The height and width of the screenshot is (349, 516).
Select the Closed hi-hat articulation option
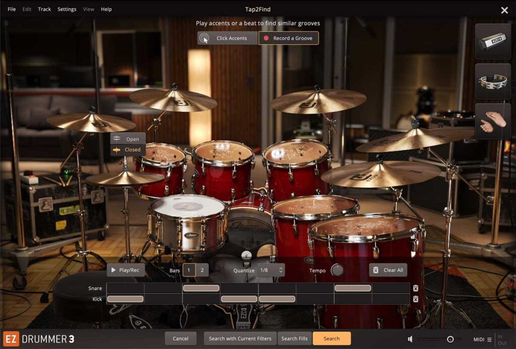[127, 150]
